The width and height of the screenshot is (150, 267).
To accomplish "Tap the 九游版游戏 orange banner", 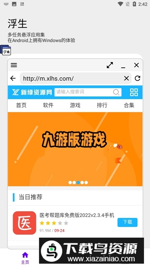I will (x=75, y=149).
